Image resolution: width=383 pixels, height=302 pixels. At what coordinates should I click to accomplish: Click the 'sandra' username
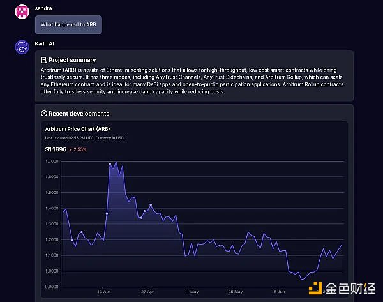(43, 8)
